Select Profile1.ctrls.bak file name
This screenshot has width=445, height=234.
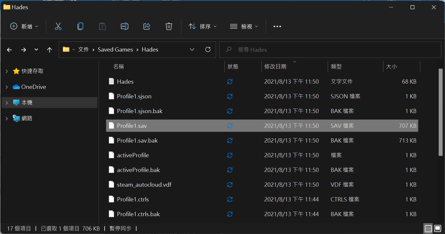(x=138, y=214)
